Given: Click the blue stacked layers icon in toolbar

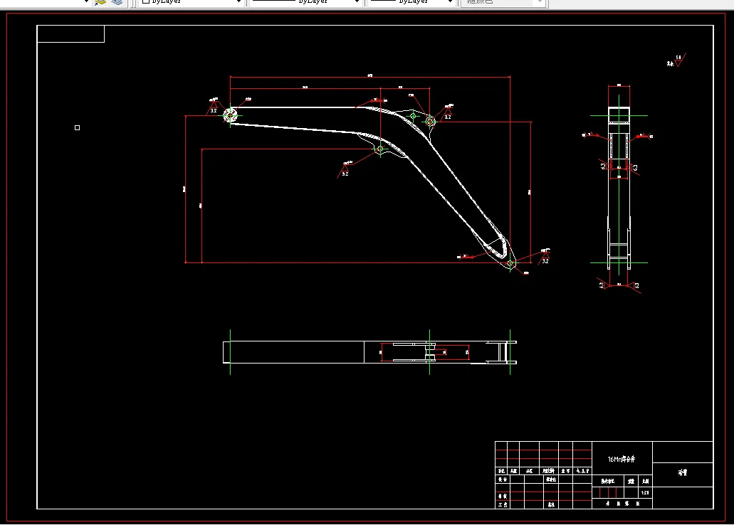Looking at the screenshot, I should (117, 2).
